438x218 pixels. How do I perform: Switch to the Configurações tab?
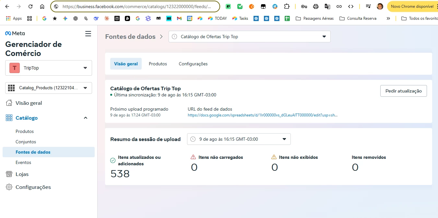pos(193,64)
